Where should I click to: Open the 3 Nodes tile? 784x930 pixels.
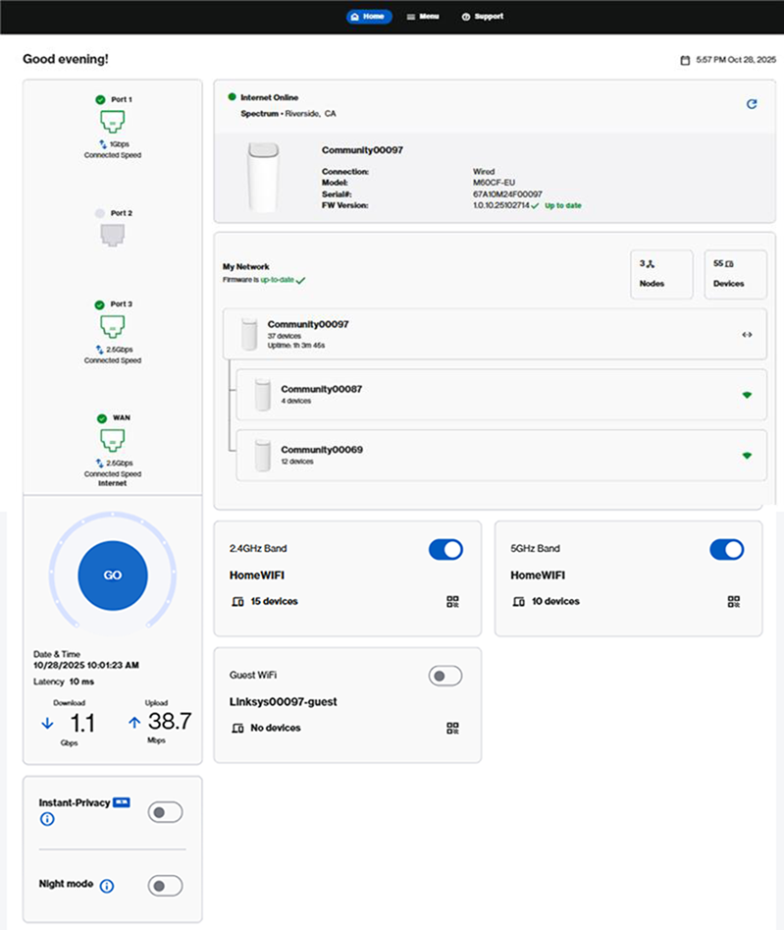(x=661, y=274)
